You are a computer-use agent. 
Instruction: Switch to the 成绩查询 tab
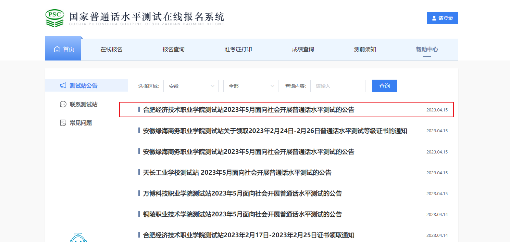coord(303,50)
